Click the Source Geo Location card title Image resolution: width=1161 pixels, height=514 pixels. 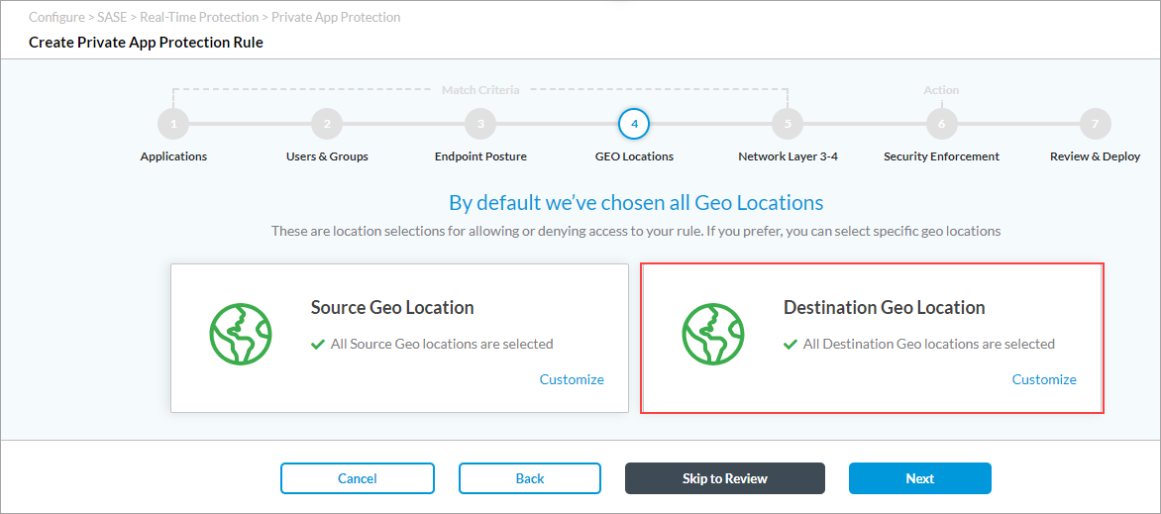coord(392,307)
